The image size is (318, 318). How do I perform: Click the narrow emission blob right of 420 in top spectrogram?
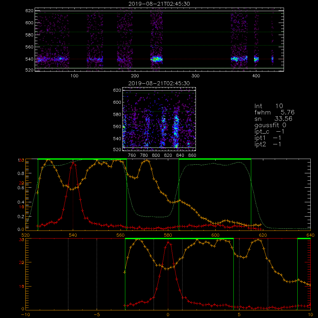click(x=273, y=59)
